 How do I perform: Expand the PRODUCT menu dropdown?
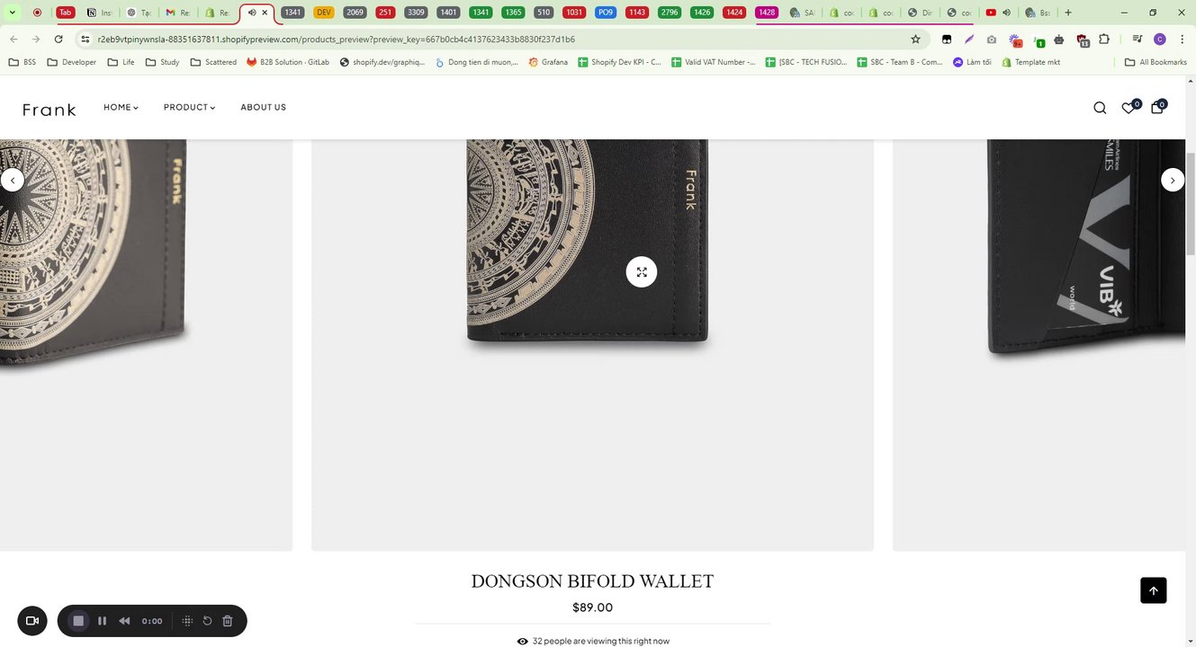190,107
